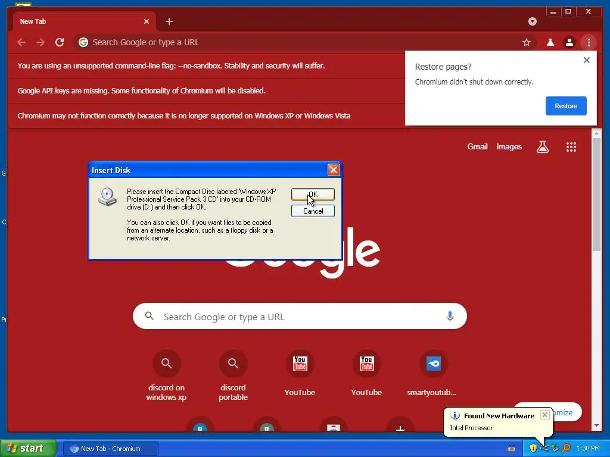Bookmark this tab with the star icon
Screen dimensions: 610x457
click(x=527, y=42)
